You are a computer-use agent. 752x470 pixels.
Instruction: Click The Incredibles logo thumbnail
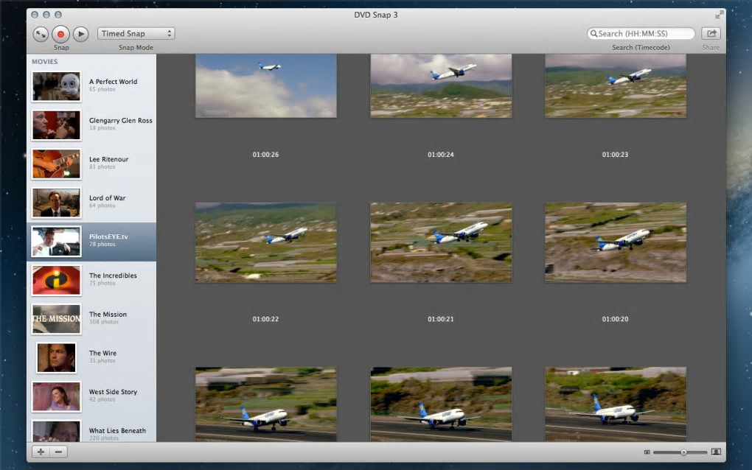(57, 280)
